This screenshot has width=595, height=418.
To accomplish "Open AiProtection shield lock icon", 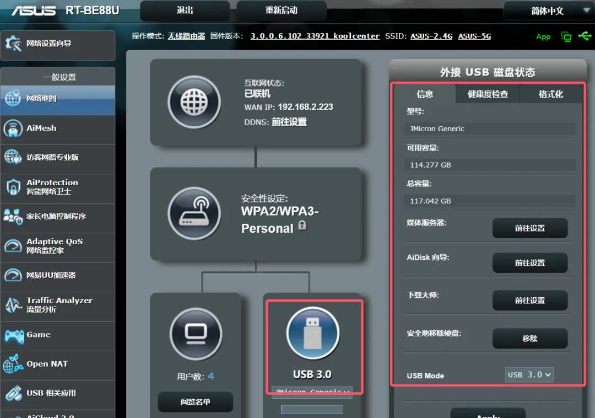I will pos(13,187).
